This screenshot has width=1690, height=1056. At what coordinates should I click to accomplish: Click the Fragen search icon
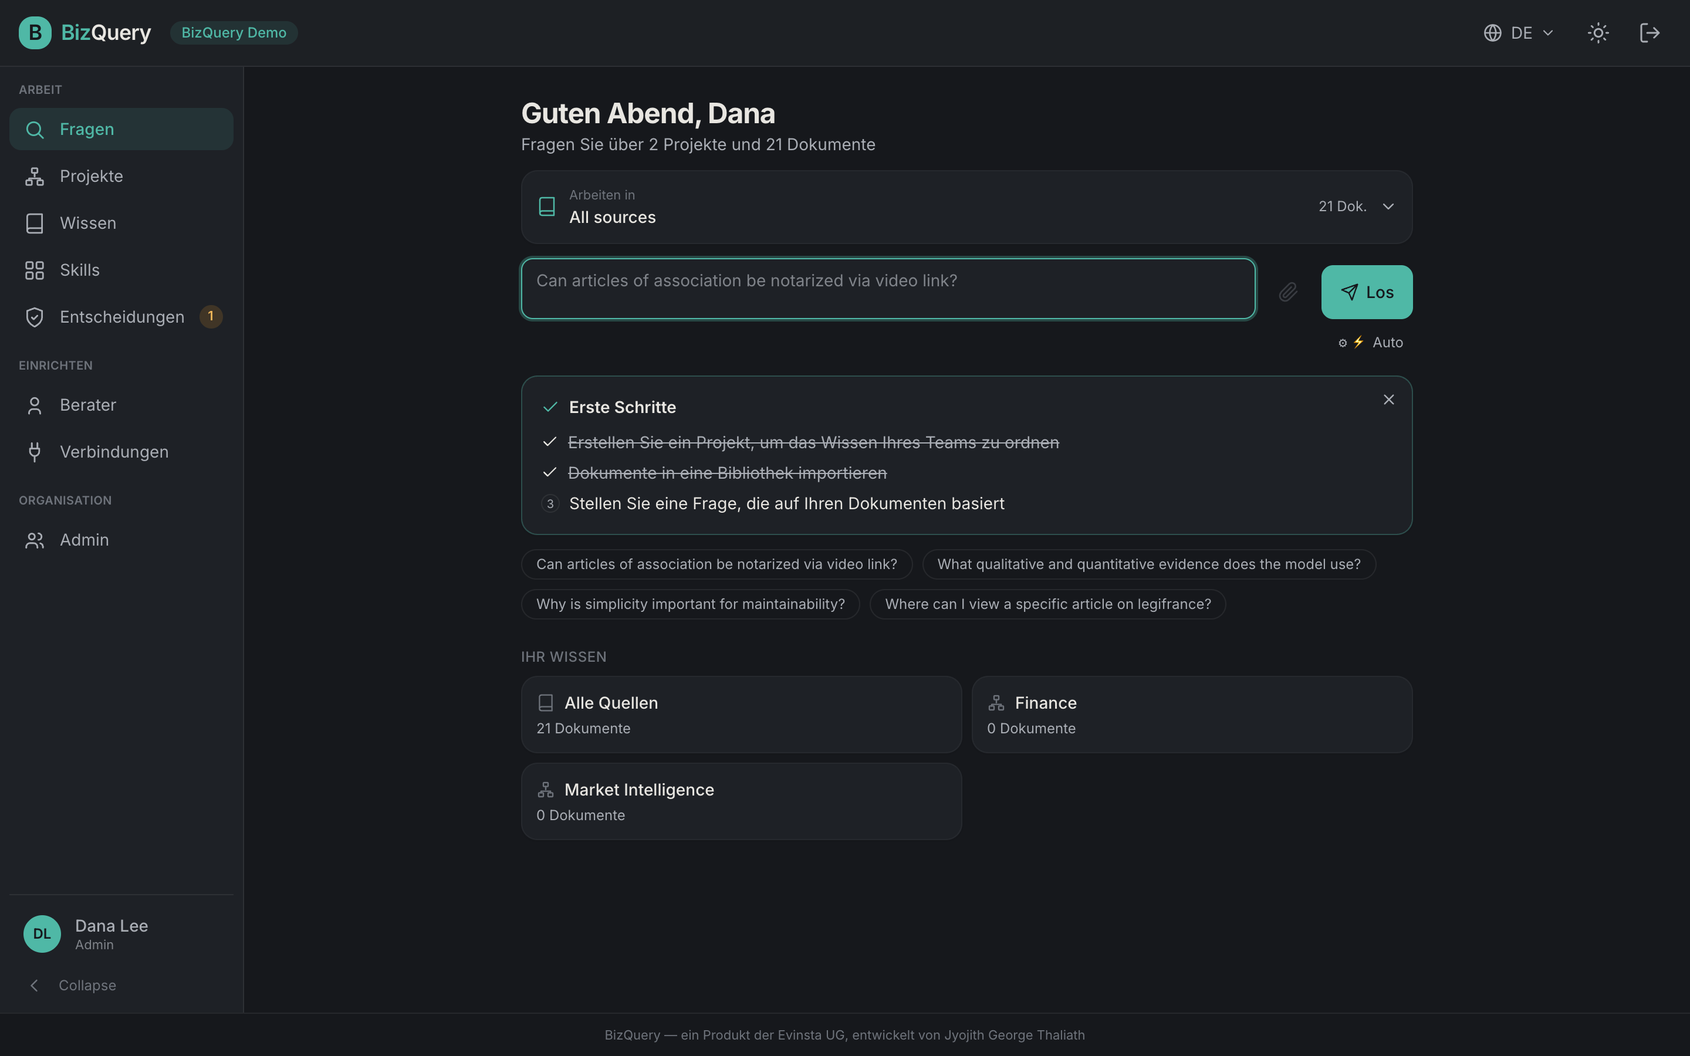[34, 129]
